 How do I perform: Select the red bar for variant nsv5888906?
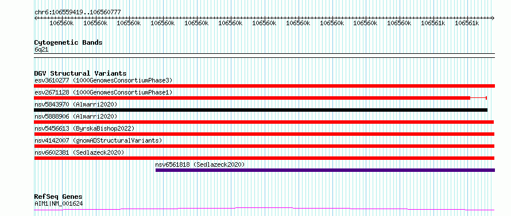(264, 122)
